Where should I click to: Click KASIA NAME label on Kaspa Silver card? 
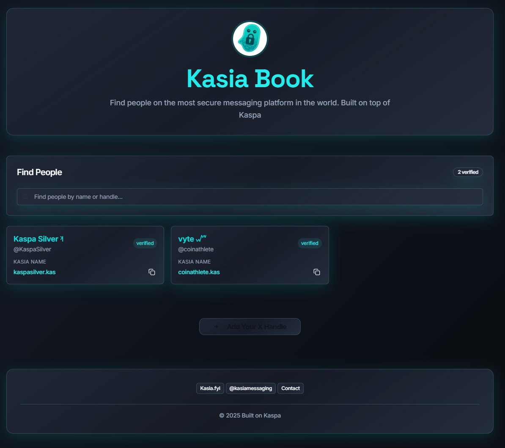tap(30, 262)
